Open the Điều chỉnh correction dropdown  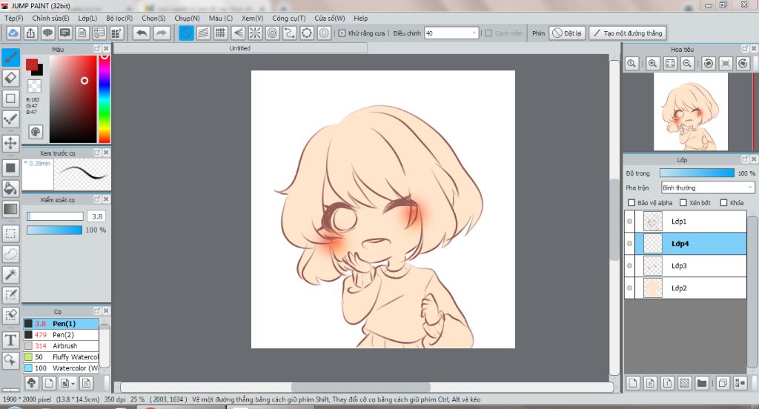(451, 33)
